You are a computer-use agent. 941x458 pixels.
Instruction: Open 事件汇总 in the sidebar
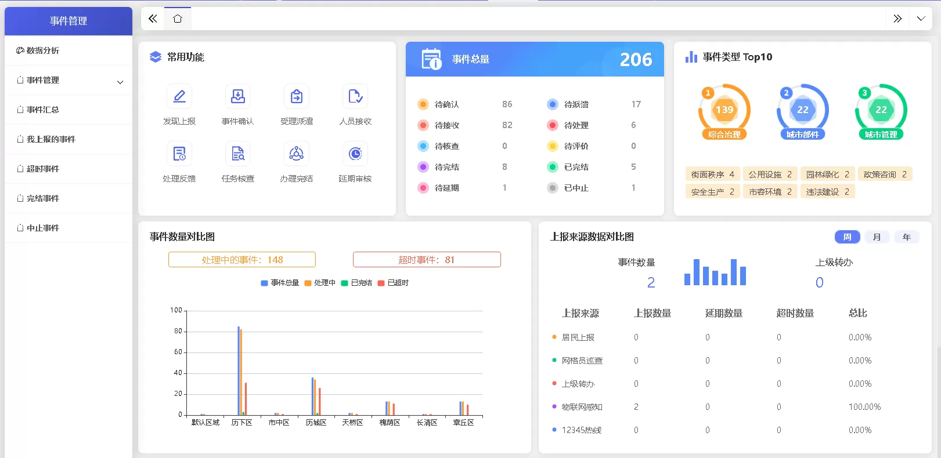pyautogui.click(x=68, y=110)
